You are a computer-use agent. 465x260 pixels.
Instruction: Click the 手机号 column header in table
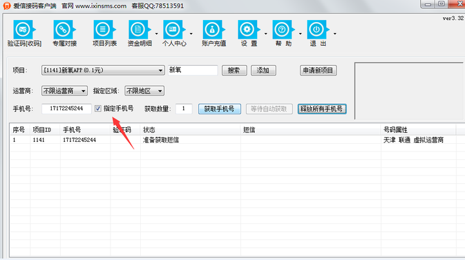click(x=85, y=130)
